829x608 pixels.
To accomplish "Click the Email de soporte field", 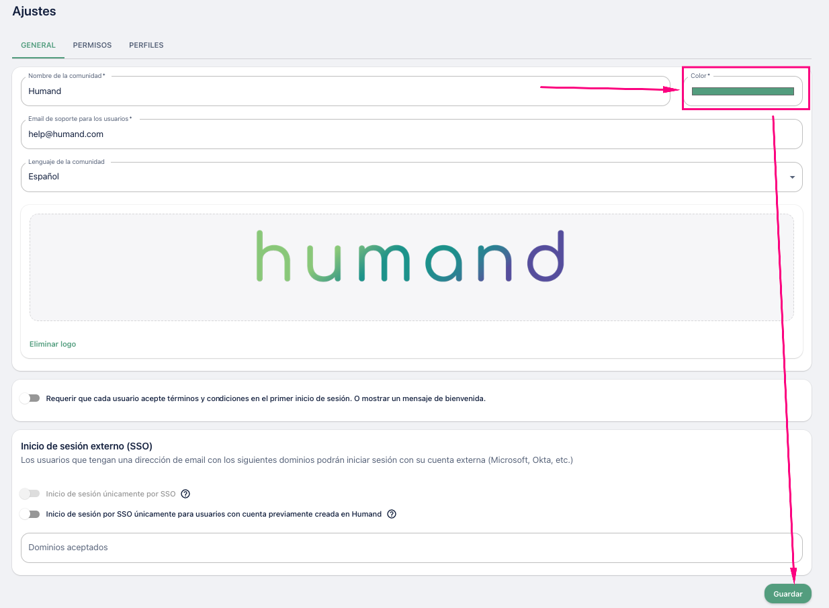I will (x=412, y=134).
